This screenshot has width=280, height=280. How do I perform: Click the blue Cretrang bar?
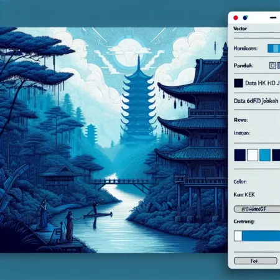coord(261,236)
